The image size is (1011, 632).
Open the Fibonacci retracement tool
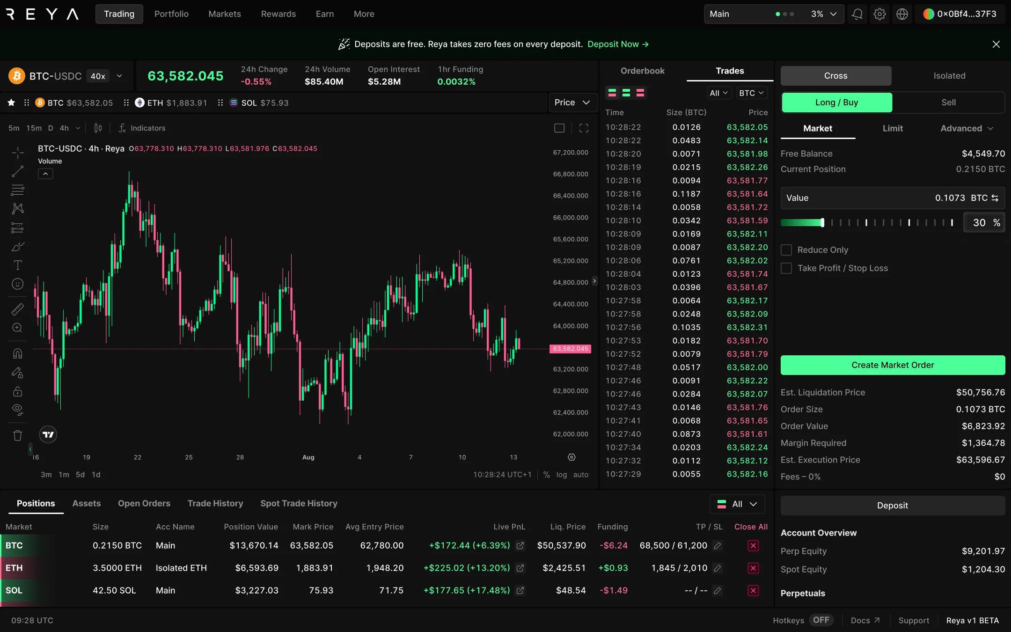pos(17,190)
